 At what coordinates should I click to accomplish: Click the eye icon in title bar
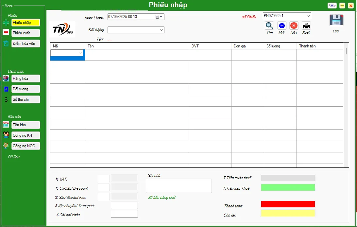pos(332,6)
